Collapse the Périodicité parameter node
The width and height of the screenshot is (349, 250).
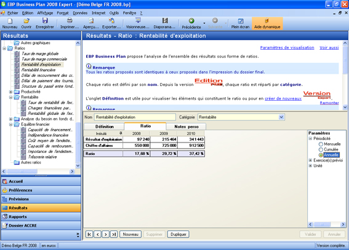click(x=310, y=139)
